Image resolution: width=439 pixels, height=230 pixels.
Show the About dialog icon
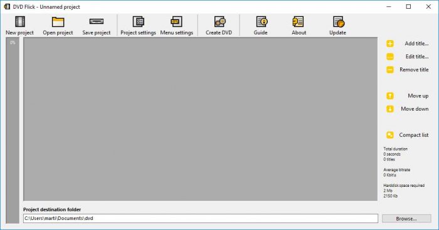(298, 22)
